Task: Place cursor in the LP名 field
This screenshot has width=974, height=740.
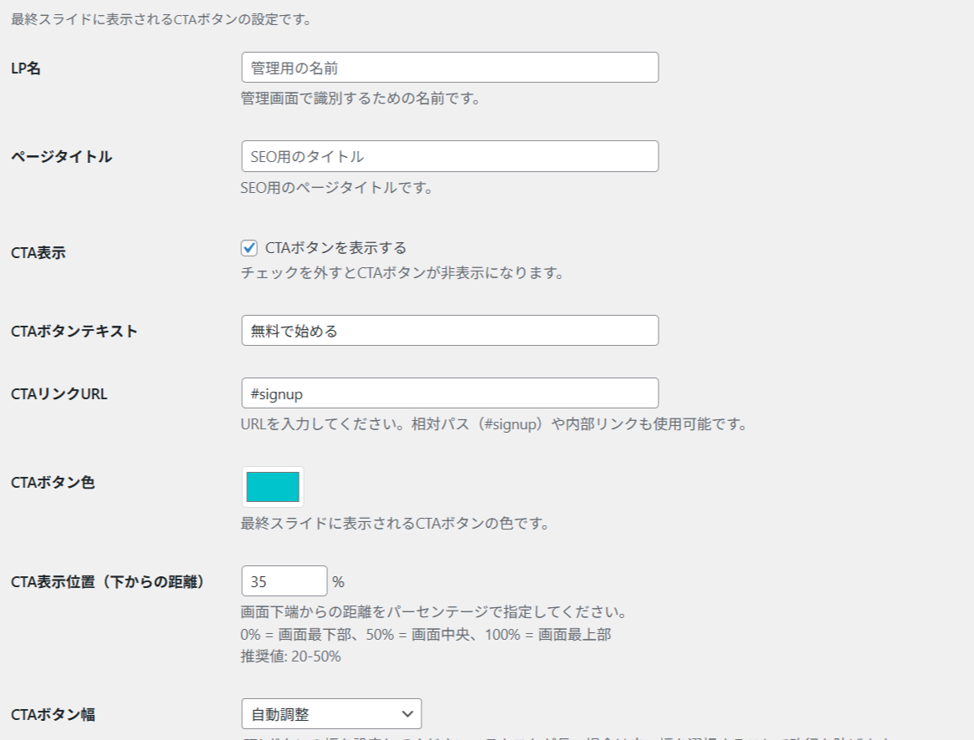Action: [450, 67]
